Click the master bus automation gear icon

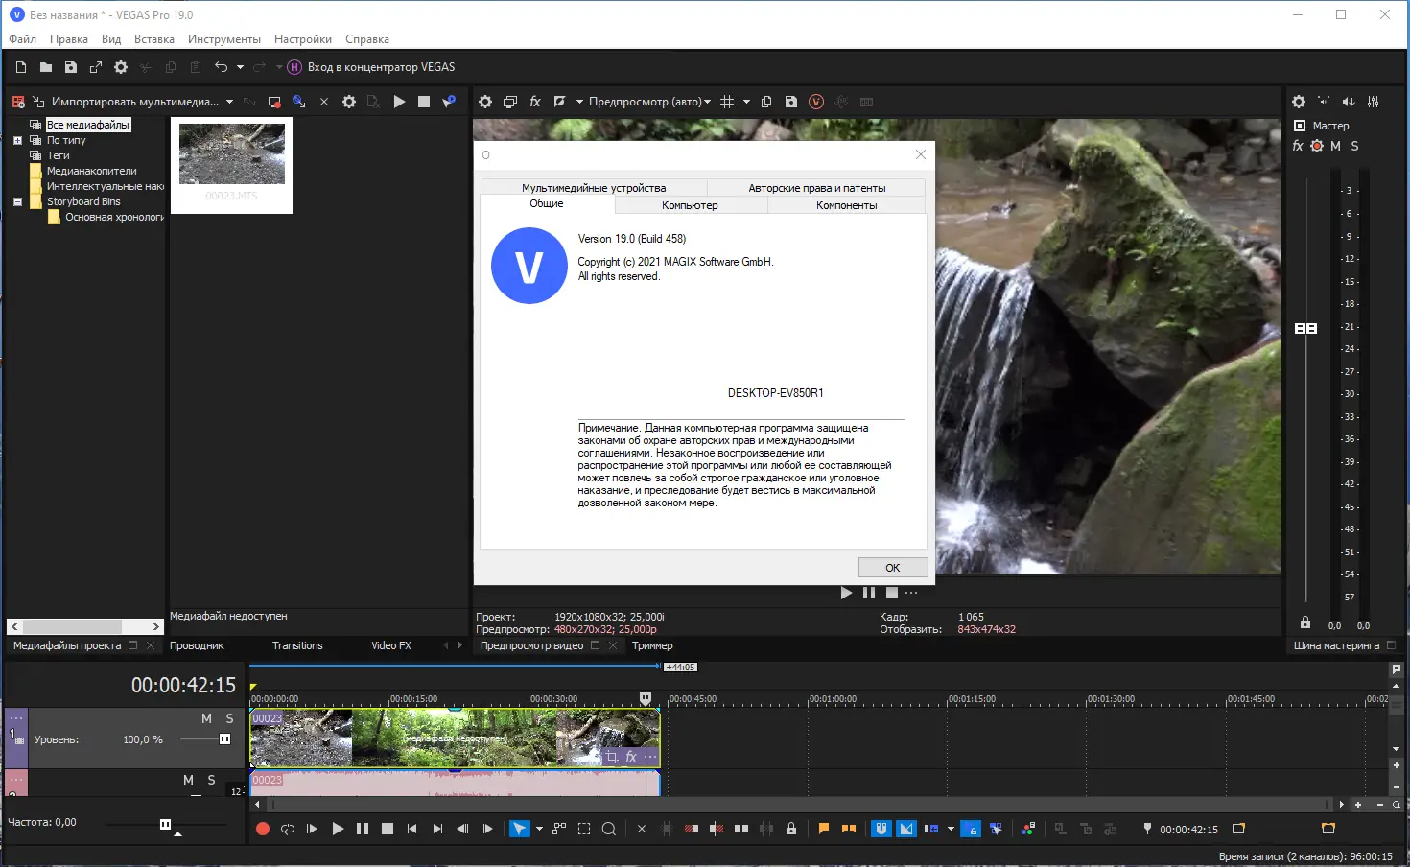pos(1317,146)
